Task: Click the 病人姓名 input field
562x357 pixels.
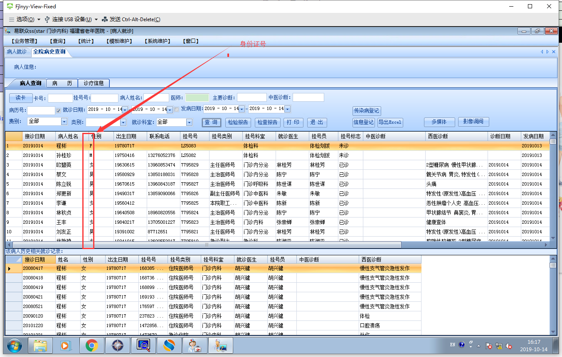Action: point(156,98)
